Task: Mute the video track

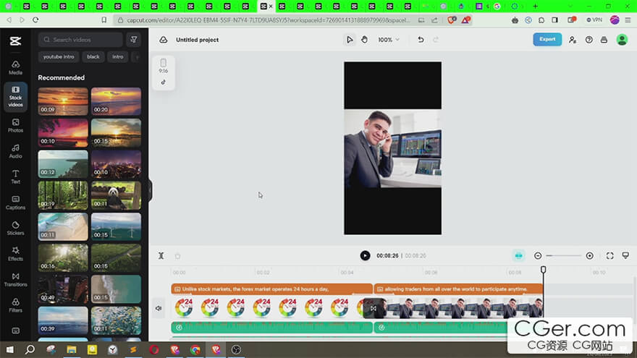Action: pyautogui.click(x=159, y=308)
